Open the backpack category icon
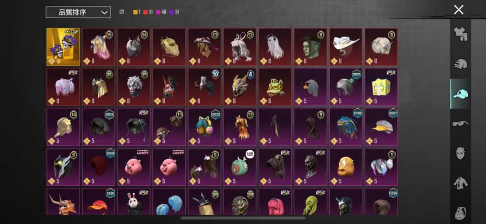Viewport: 486px width, 224px height. point(461,213)
